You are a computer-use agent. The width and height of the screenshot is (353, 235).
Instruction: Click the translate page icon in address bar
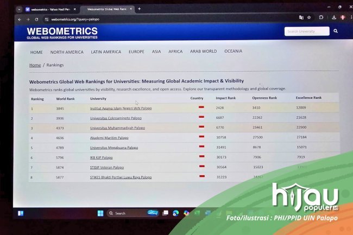point(301,17)
